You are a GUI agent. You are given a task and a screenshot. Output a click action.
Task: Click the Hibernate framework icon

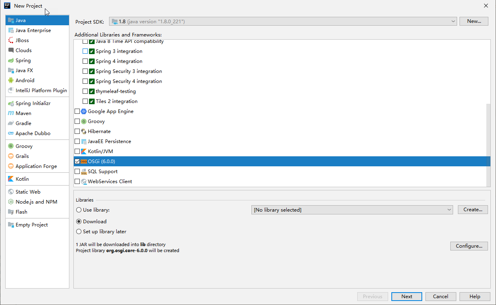[x=84, y=131]
